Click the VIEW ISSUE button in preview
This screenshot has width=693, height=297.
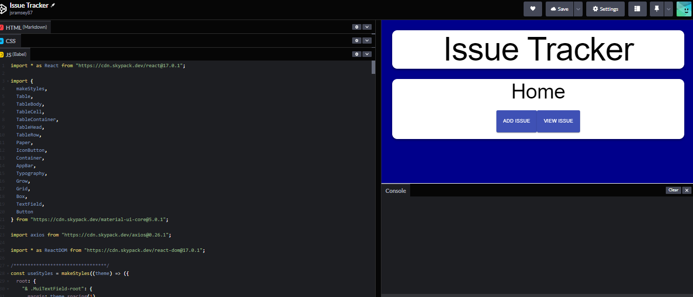[x=559, y=121]
